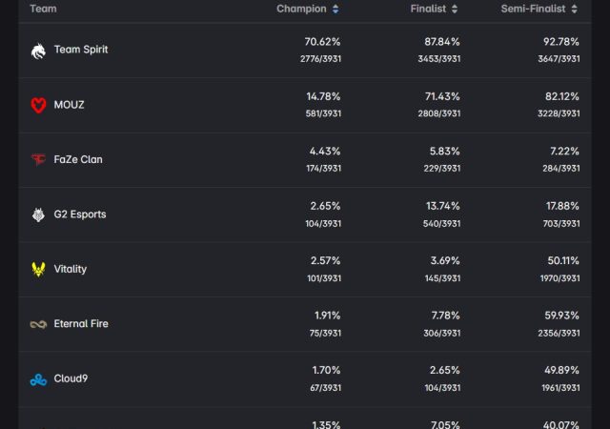Click the Vitality bee logo icon
The height and width of the screenshot is (429, 610).
tap(38, 269)
